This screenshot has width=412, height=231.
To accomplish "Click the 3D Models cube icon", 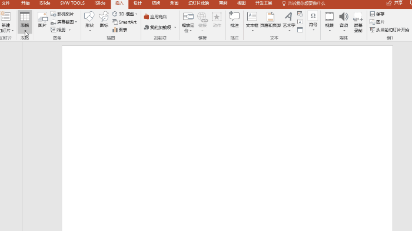I will [x=115, y=14].
